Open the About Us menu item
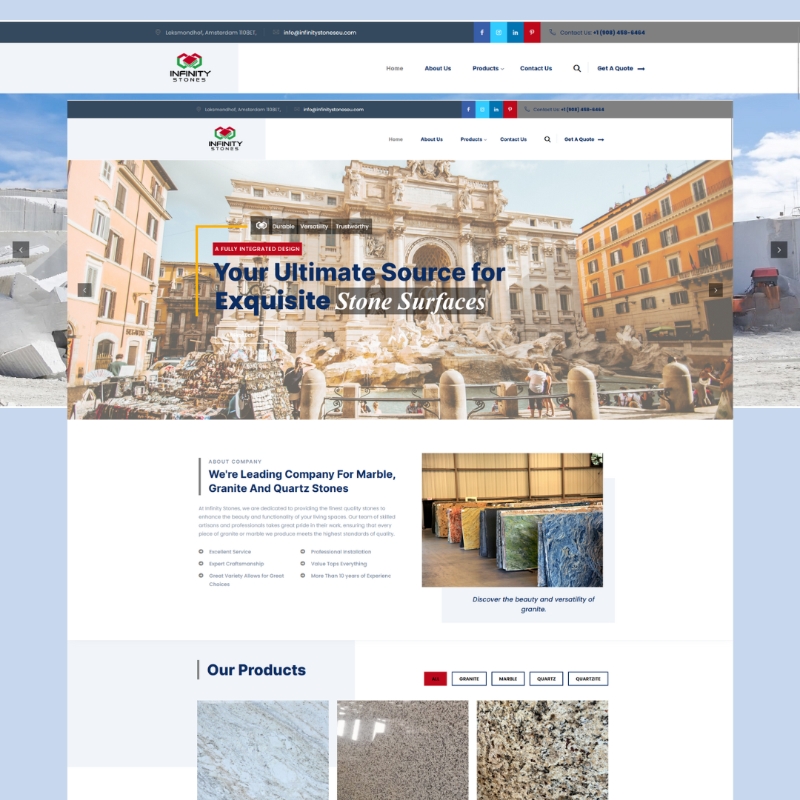 [438, 68]
